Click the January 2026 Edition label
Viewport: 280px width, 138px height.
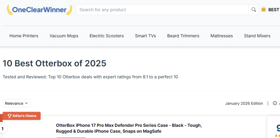244,103
